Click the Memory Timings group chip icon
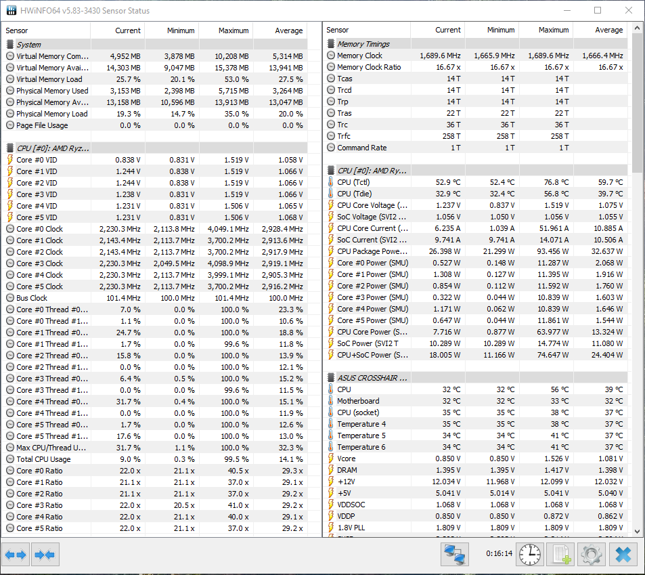Screen dimensions: 645x575 [x=331, y=43]
